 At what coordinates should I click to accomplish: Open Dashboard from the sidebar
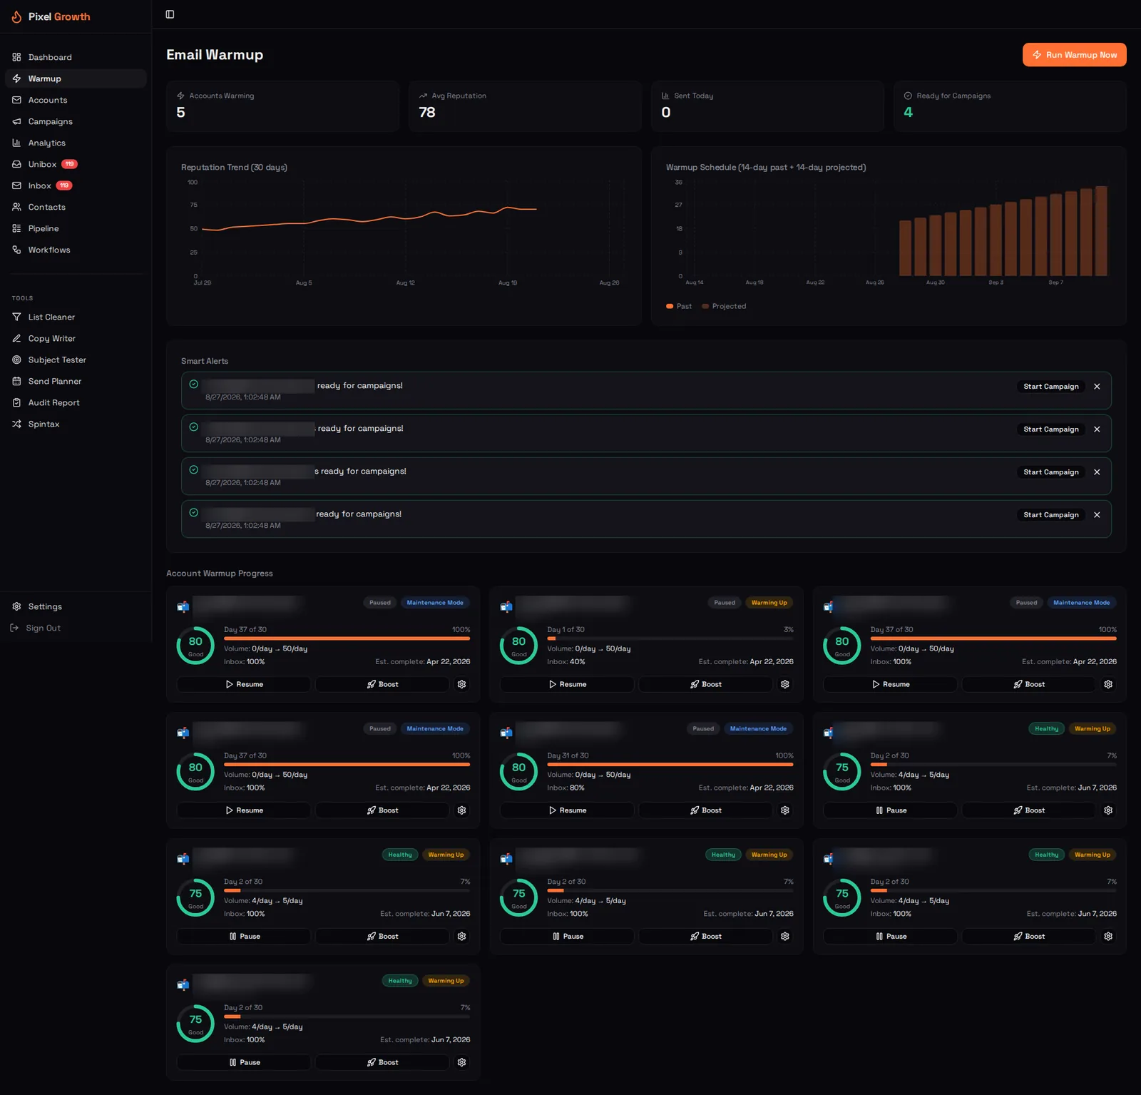pyautogui.click(x=76, y=57)
